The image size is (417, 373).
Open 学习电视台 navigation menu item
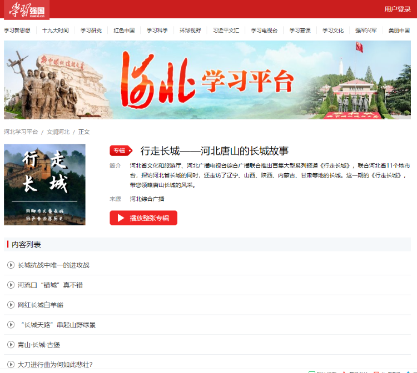pos(264,31)
